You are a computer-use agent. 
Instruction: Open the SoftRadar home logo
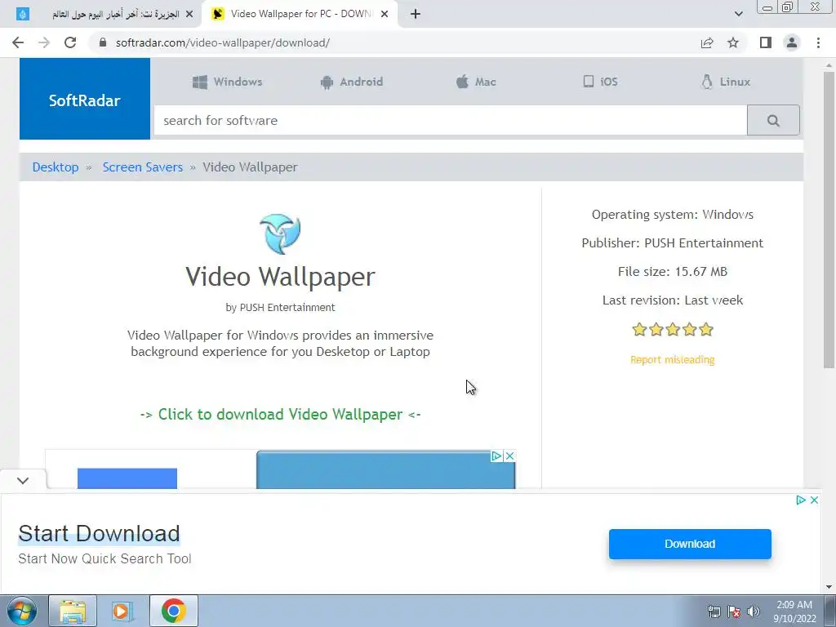[85, 99]
